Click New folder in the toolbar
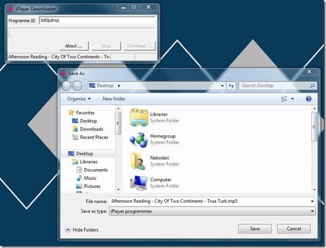326x248 pixels. tap(114, 99)
